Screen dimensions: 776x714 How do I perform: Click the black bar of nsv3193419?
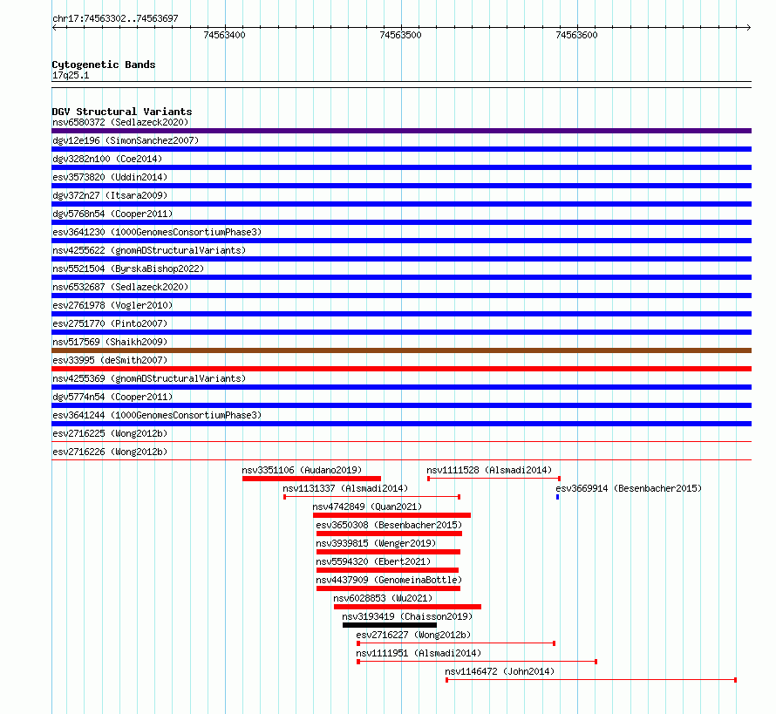coord(390,625)
